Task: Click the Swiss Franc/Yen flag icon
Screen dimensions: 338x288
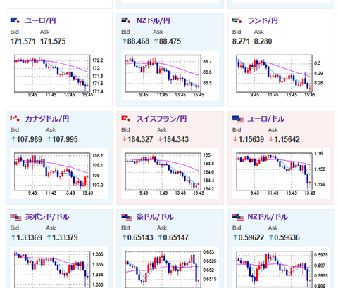Action: coord(126,119)
